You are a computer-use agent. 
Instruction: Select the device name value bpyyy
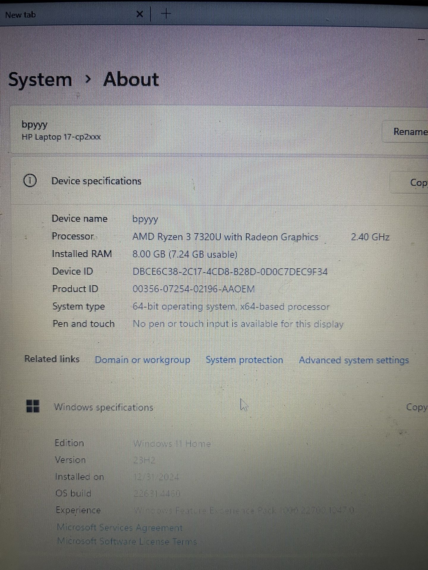(x=145, y=219)
